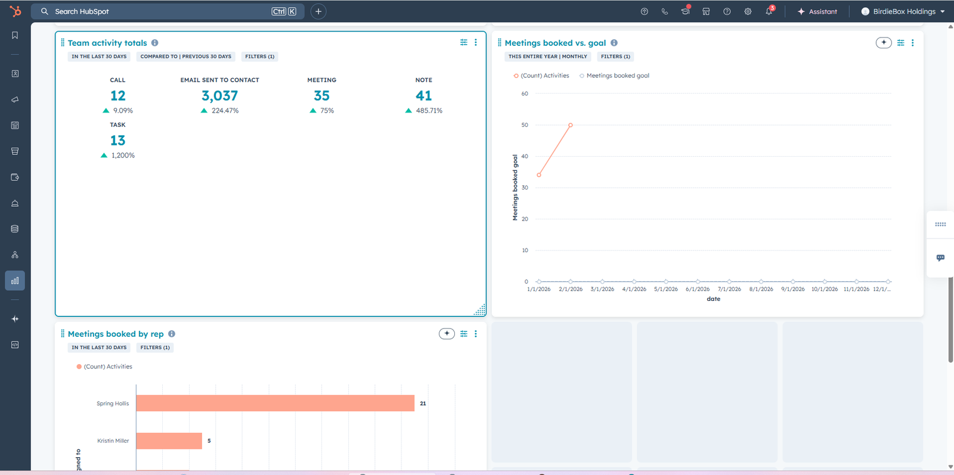Open the Development code sidebar icon

coord(15,344)
